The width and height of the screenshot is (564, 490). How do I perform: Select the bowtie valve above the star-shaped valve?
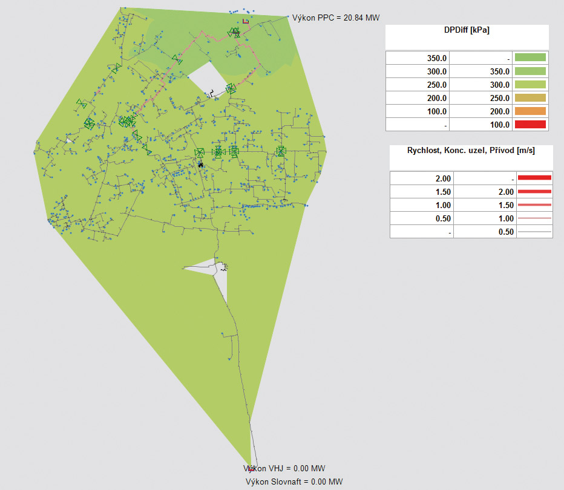[81, 103]
